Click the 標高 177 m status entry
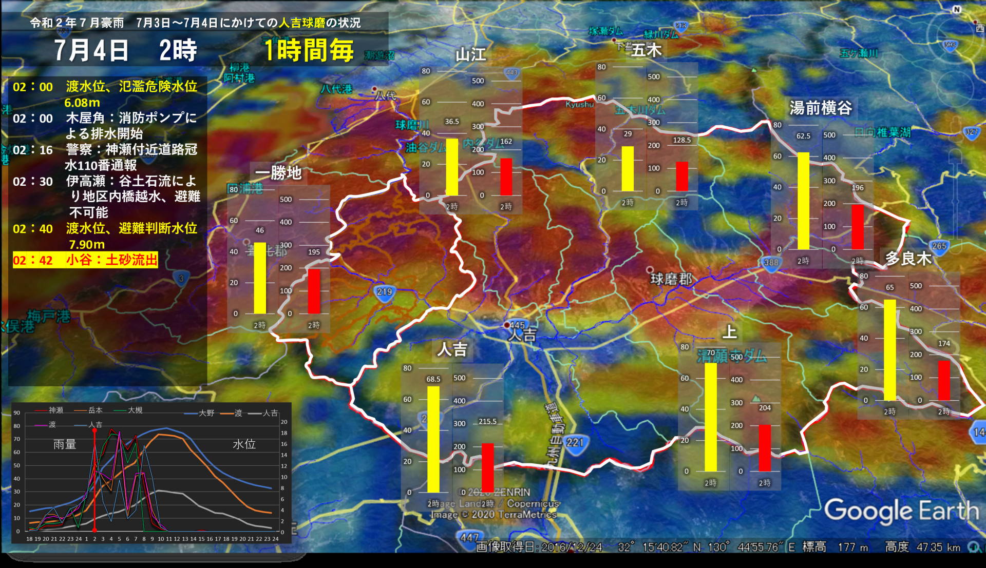This screenshot has height=568, width=986. (835, 547)
